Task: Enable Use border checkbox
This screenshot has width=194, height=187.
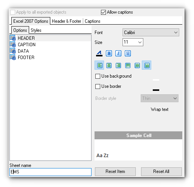Action: point(98,86)
